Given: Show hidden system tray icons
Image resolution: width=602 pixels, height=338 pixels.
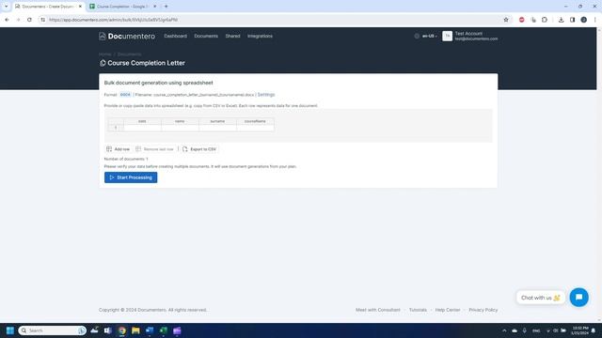Looking at the screenshot, I should point(504,330).
